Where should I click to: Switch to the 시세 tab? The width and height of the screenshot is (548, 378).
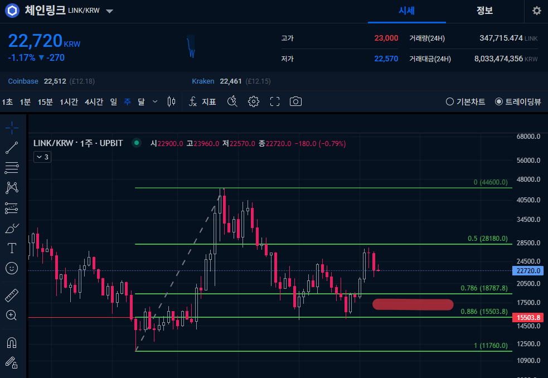click(407, 11)
